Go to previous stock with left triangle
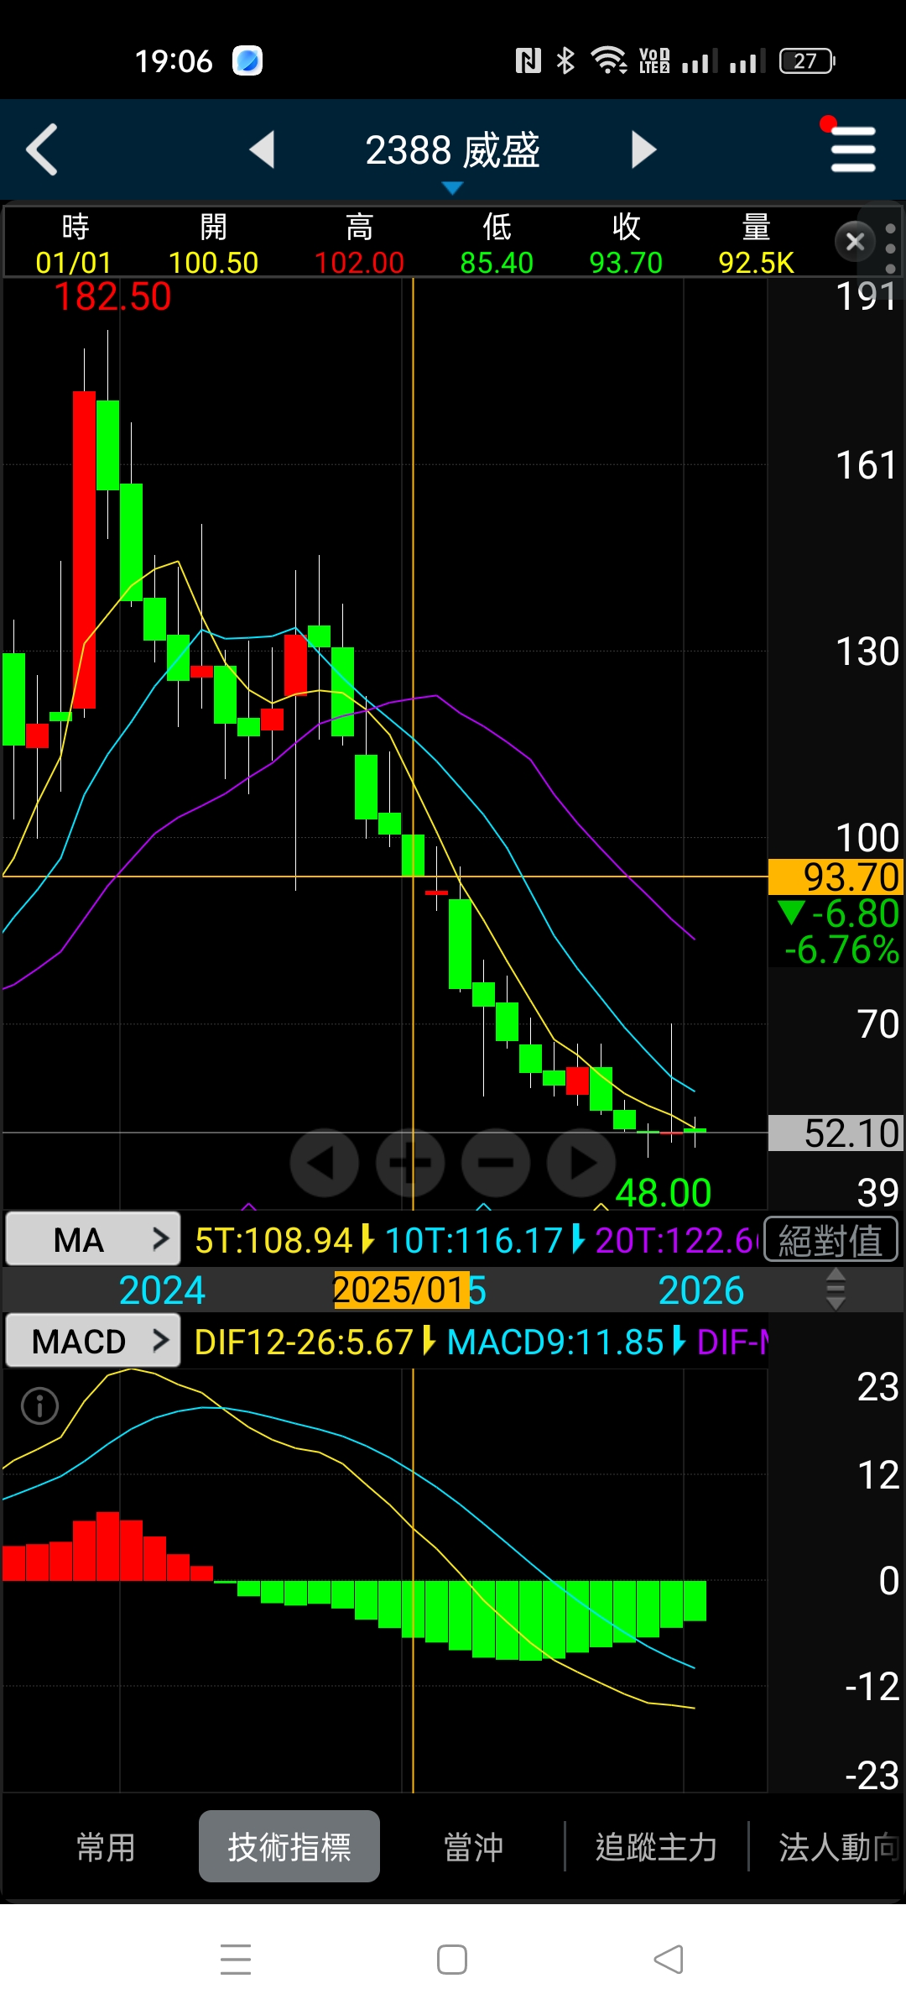The height and width of the screenshot is (2015, 906). (263, 149)
